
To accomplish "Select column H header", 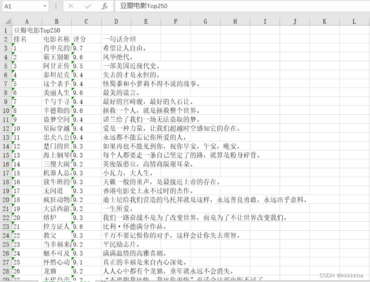I will [235, 22].
